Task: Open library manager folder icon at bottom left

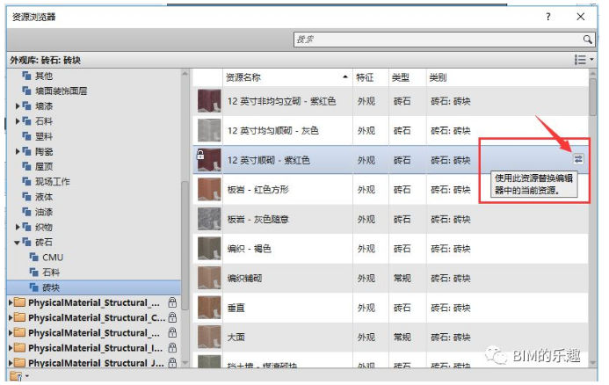Action: click(x=14, y=376)
